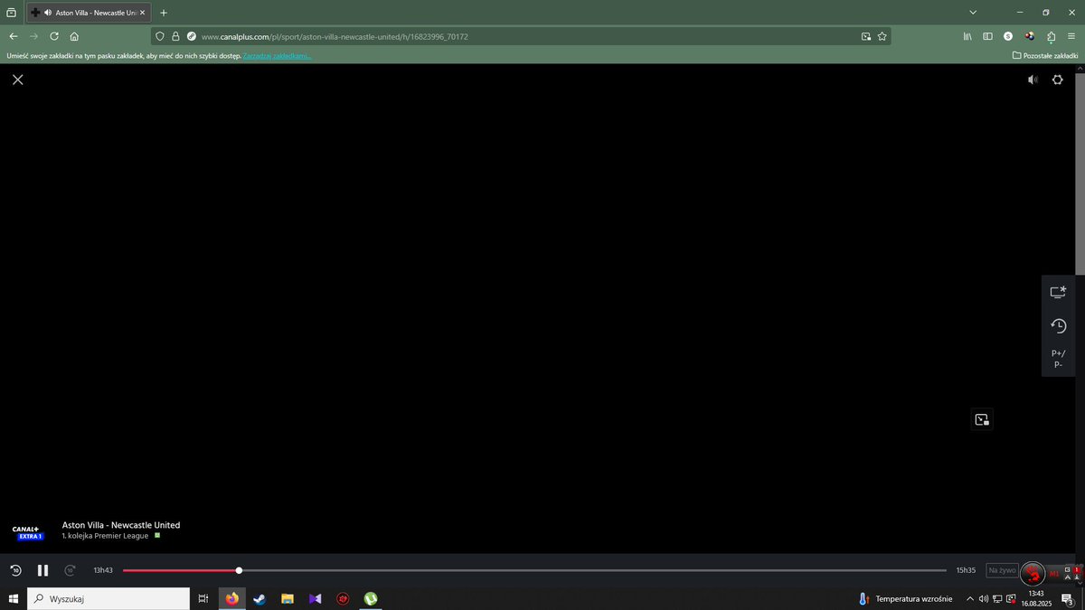
Task: Click the Aston Villa - Newcastle United title
Action: point(121,525)
